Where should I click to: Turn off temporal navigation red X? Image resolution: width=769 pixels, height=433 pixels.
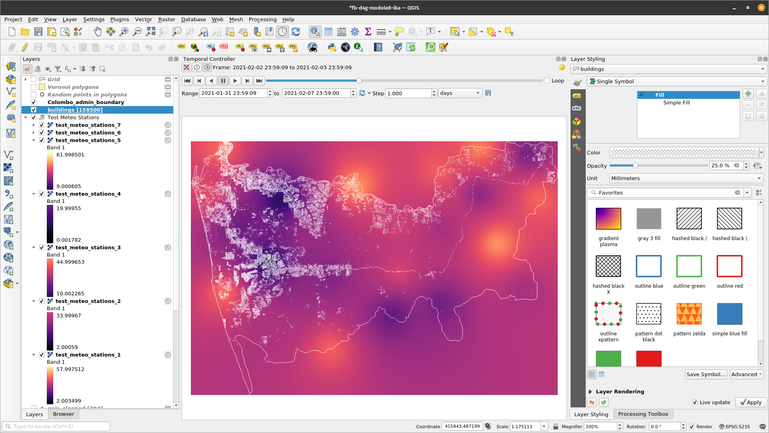click(x=186, y=67)
